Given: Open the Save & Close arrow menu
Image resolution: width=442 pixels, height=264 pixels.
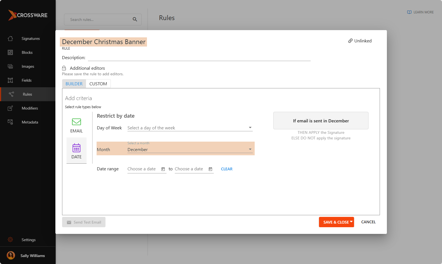Looking at the screenshot, I should tap(351, 222).
